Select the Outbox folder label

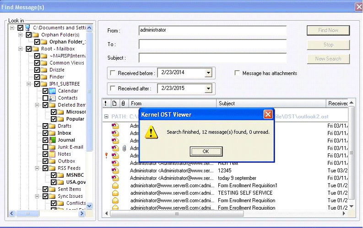[66, 161]
